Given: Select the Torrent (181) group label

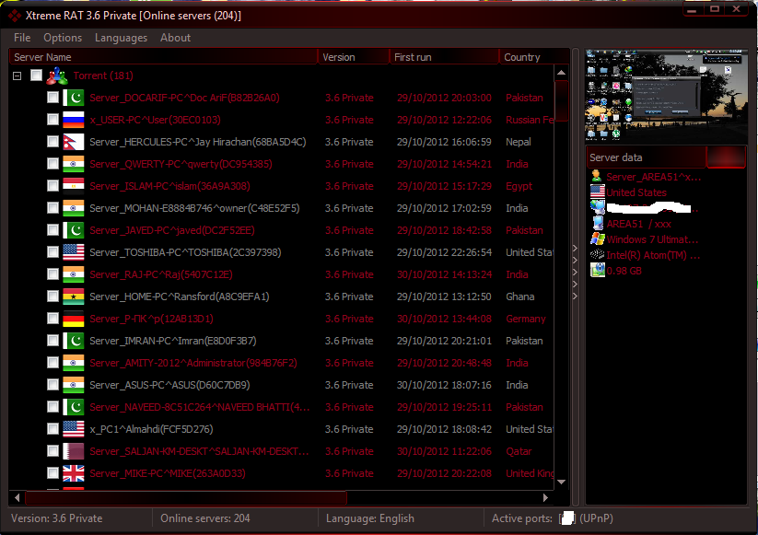Looking at the screenshot, I should tap(103, 76).
